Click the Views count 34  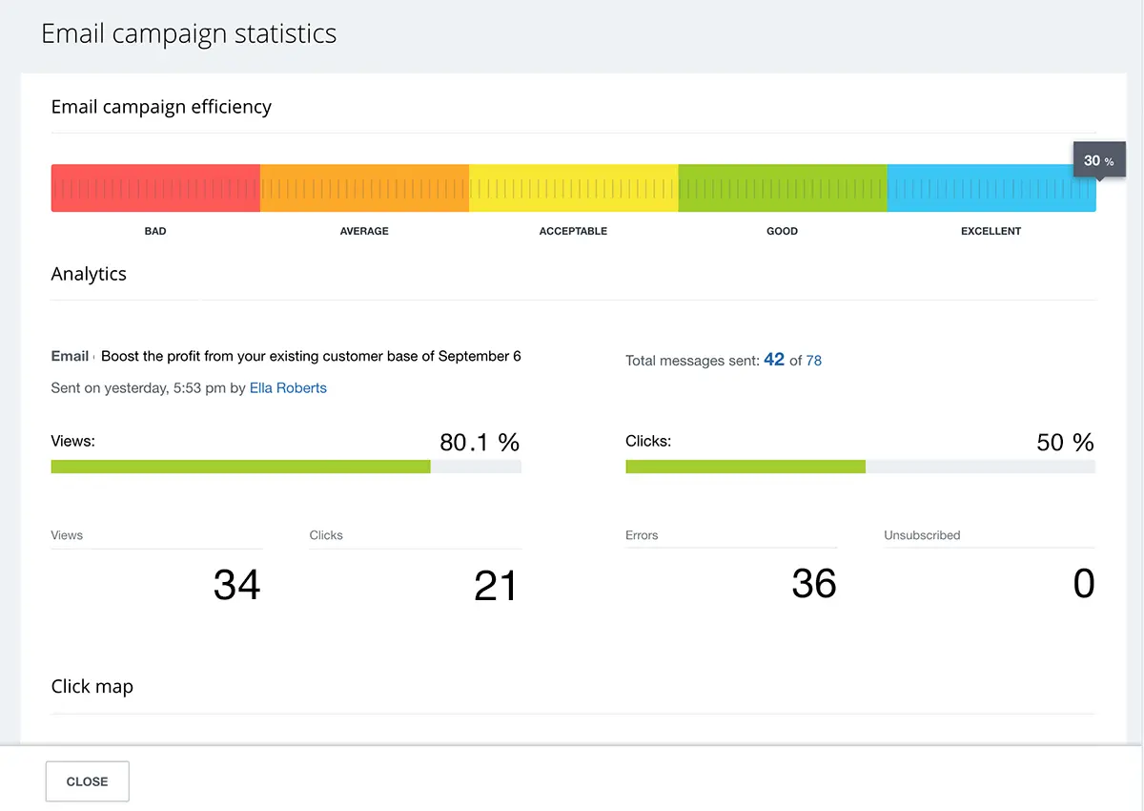236,585
